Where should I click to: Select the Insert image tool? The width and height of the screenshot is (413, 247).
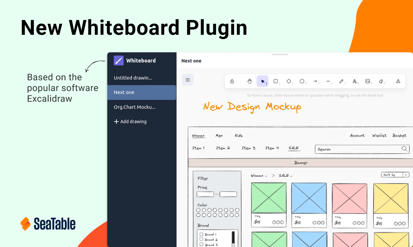coord(368,81)
